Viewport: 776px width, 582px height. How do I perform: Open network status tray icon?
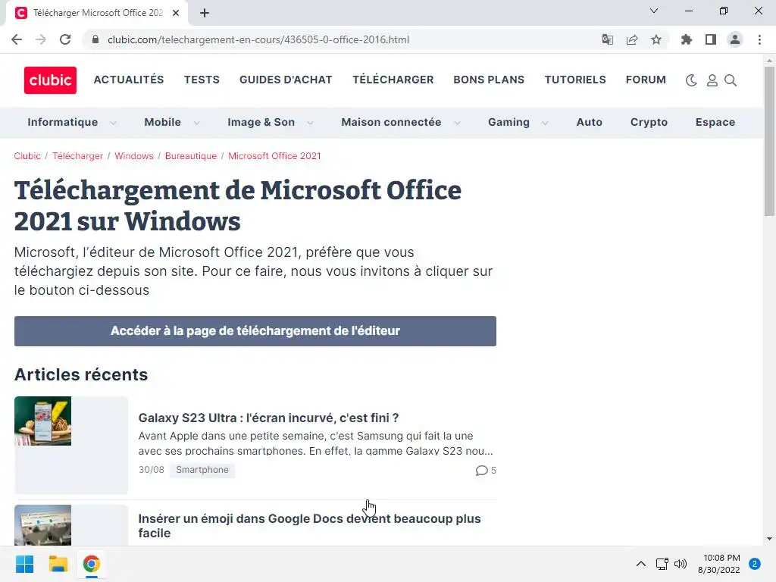click(662, 564)
